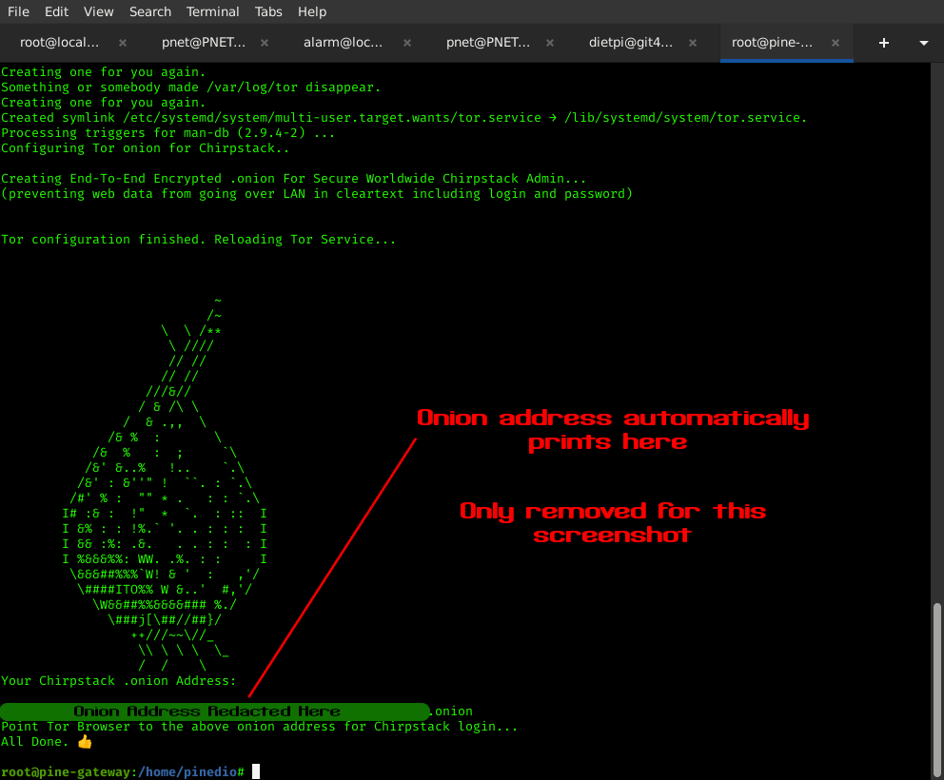
Task: Open a new terminal tab with plus
Action: tap(883, 43)
